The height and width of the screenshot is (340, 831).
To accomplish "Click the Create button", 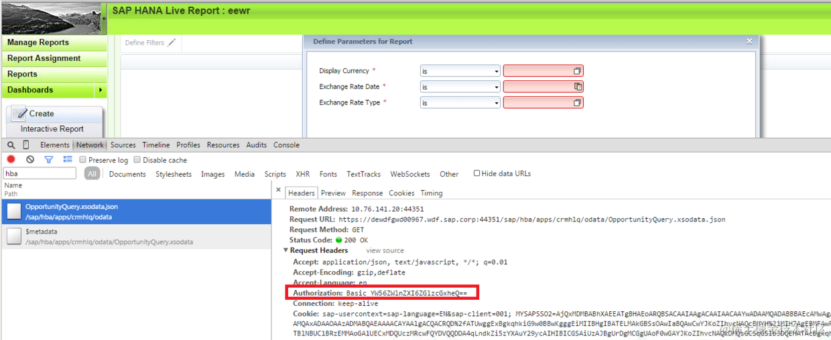I will coord(55,114).
